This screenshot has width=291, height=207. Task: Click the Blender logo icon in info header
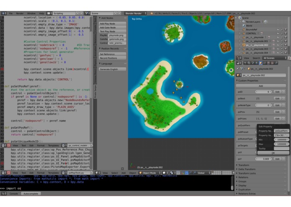pyautogui.click(x=152, y=13)
